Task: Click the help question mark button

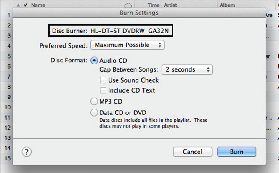Action: coord(27,152)
